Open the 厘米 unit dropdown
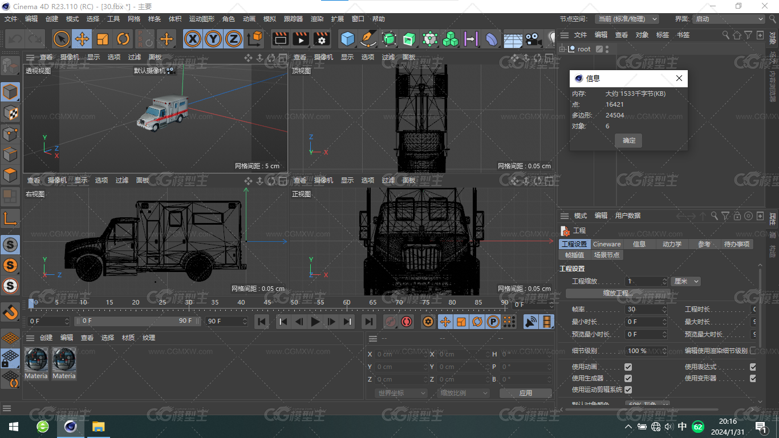Viewport: 779px width, 438px height. [x=686, y=281]
